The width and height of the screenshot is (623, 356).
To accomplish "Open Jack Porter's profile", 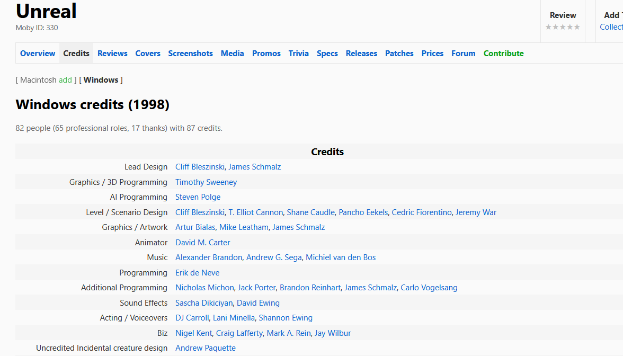I will 256,288.
